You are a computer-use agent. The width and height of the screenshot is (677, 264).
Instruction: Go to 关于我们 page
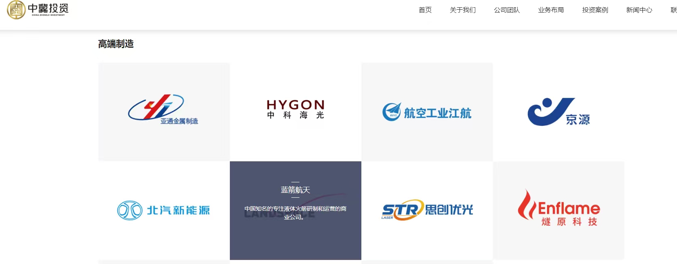pyautogui.click(x=463, y=10)
